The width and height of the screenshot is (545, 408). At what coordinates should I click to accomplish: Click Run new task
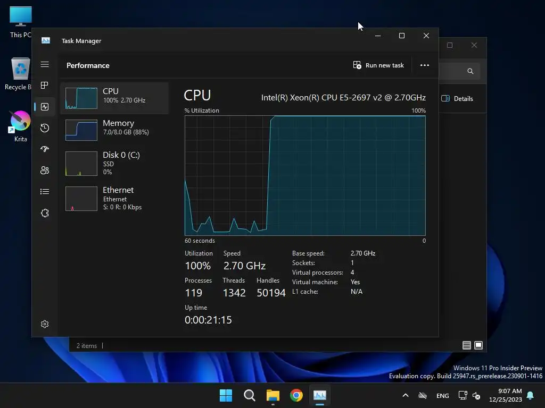coord(378,65)
